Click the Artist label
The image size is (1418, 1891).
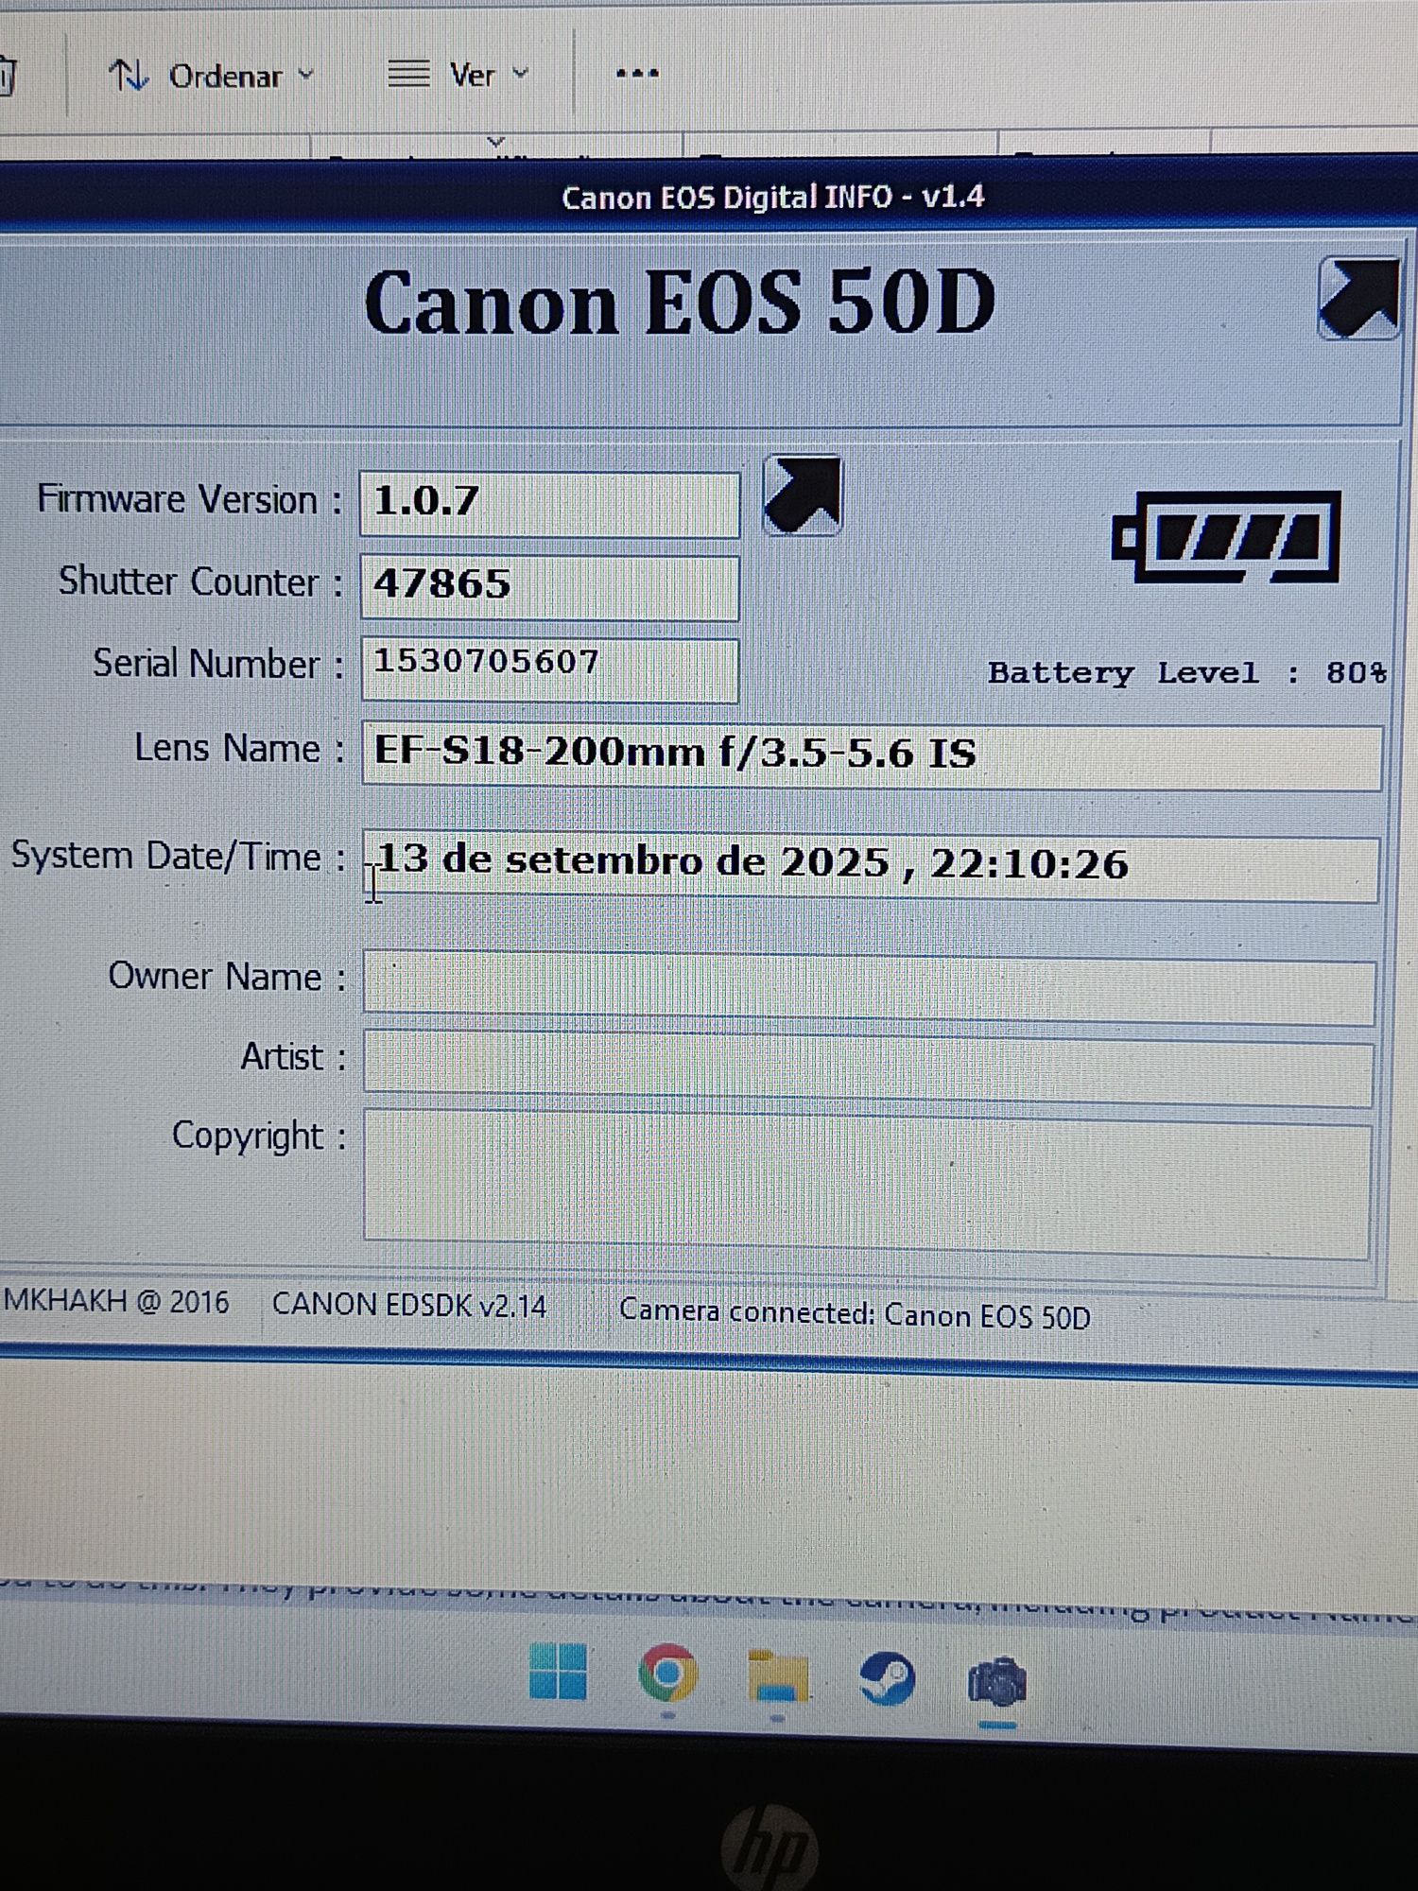(x=293, y=1057)
